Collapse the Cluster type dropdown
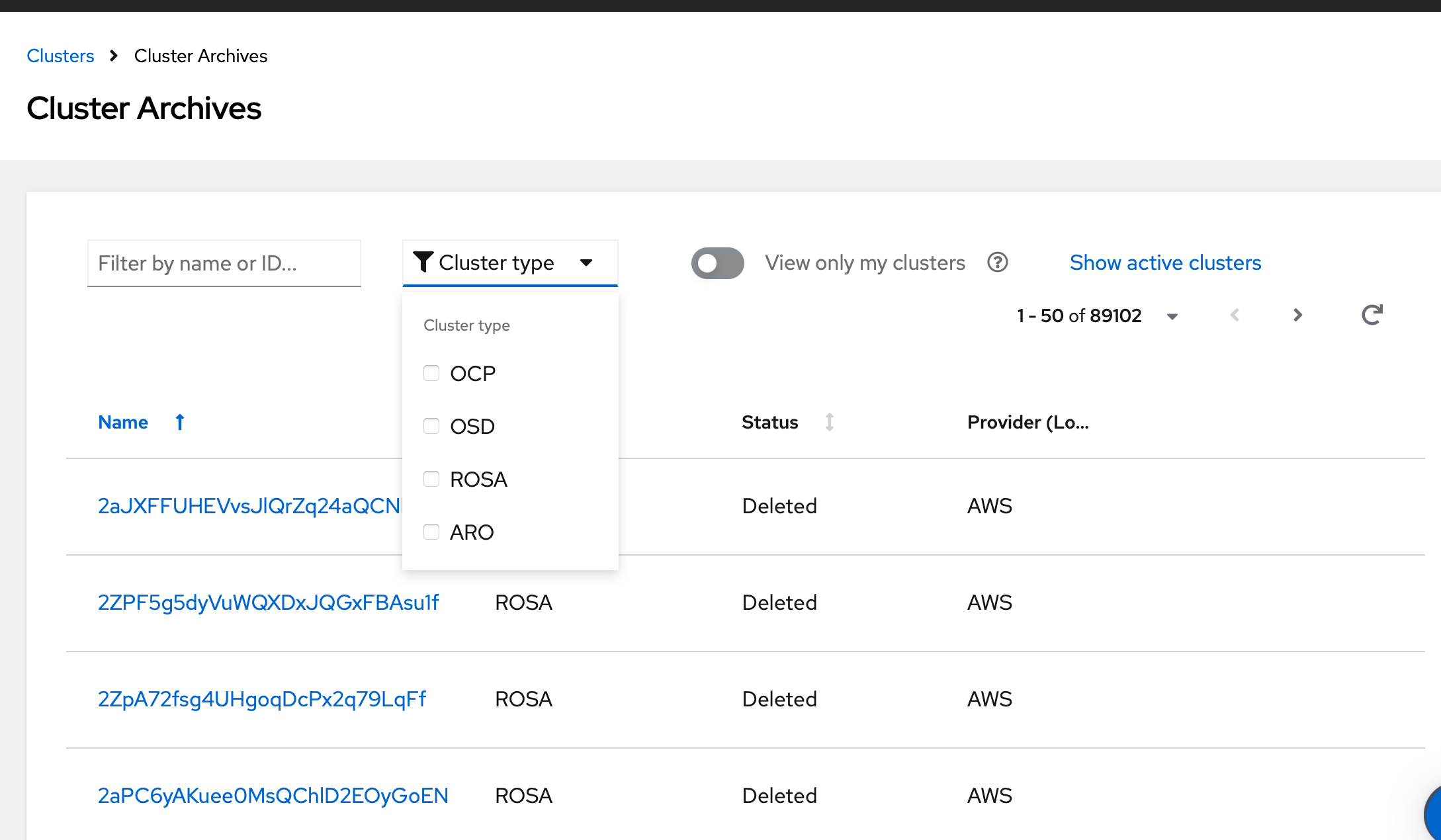 tap(586, 263)
